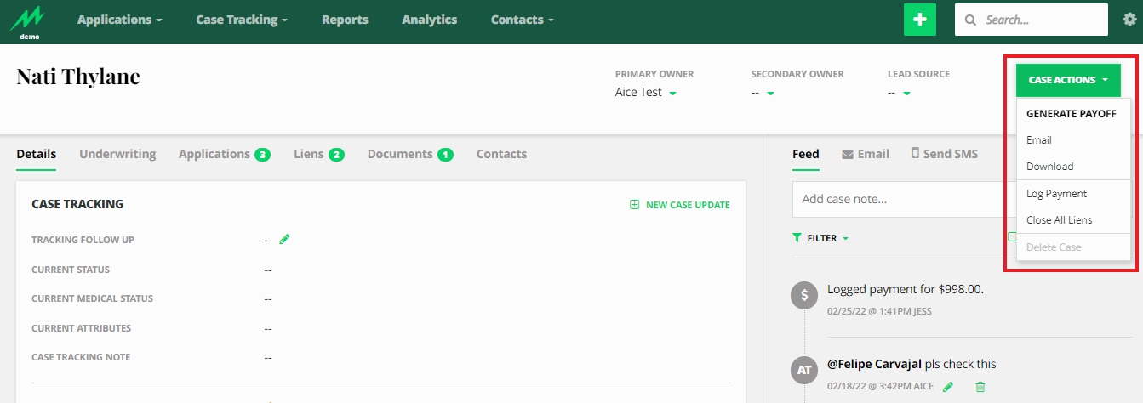The image size is (1143, 403).
Task: Edit the Felipe Carvajal note with pencil icon
Action: (948, 387)
